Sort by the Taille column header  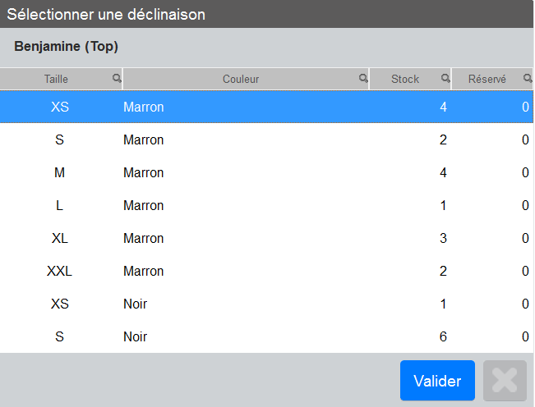(x=56, y=79)
